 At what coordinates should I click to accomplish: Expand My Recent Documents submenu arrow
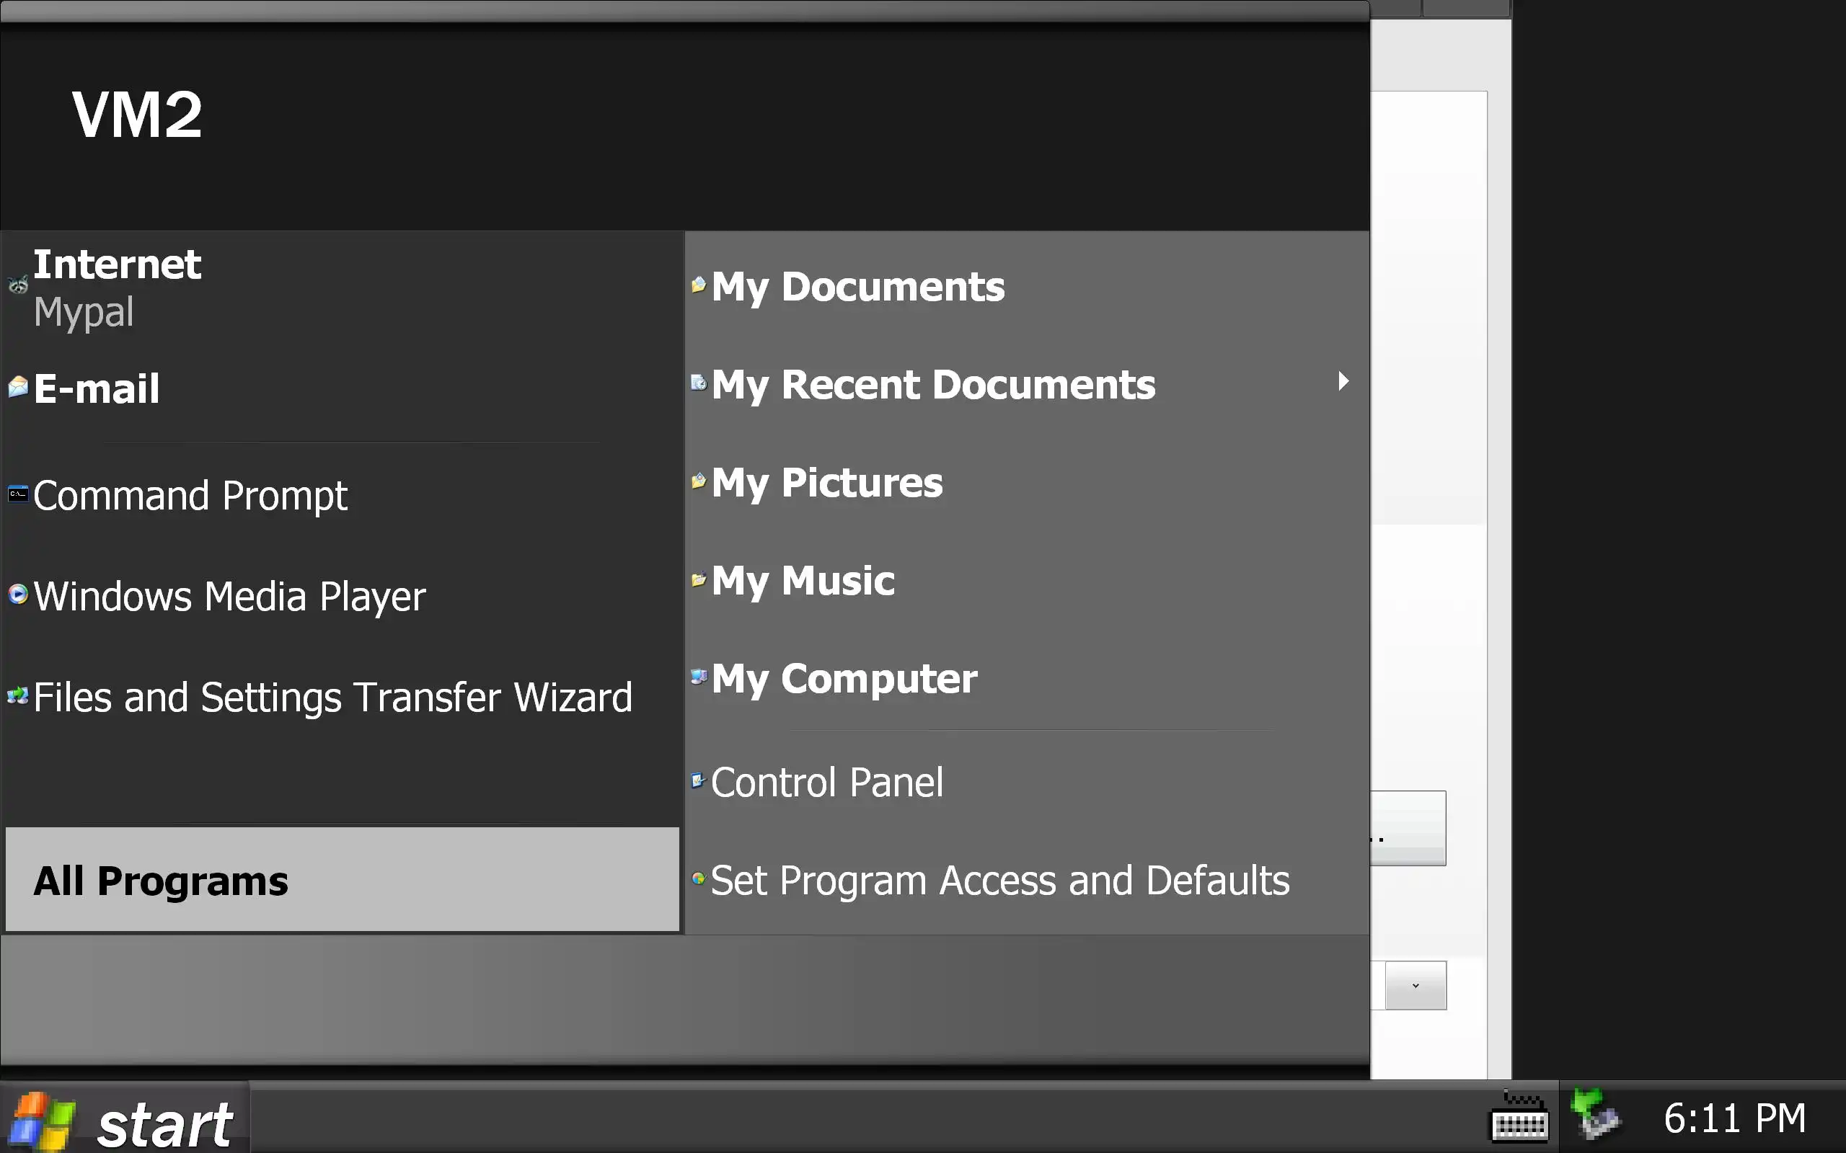coord(1343,381)
